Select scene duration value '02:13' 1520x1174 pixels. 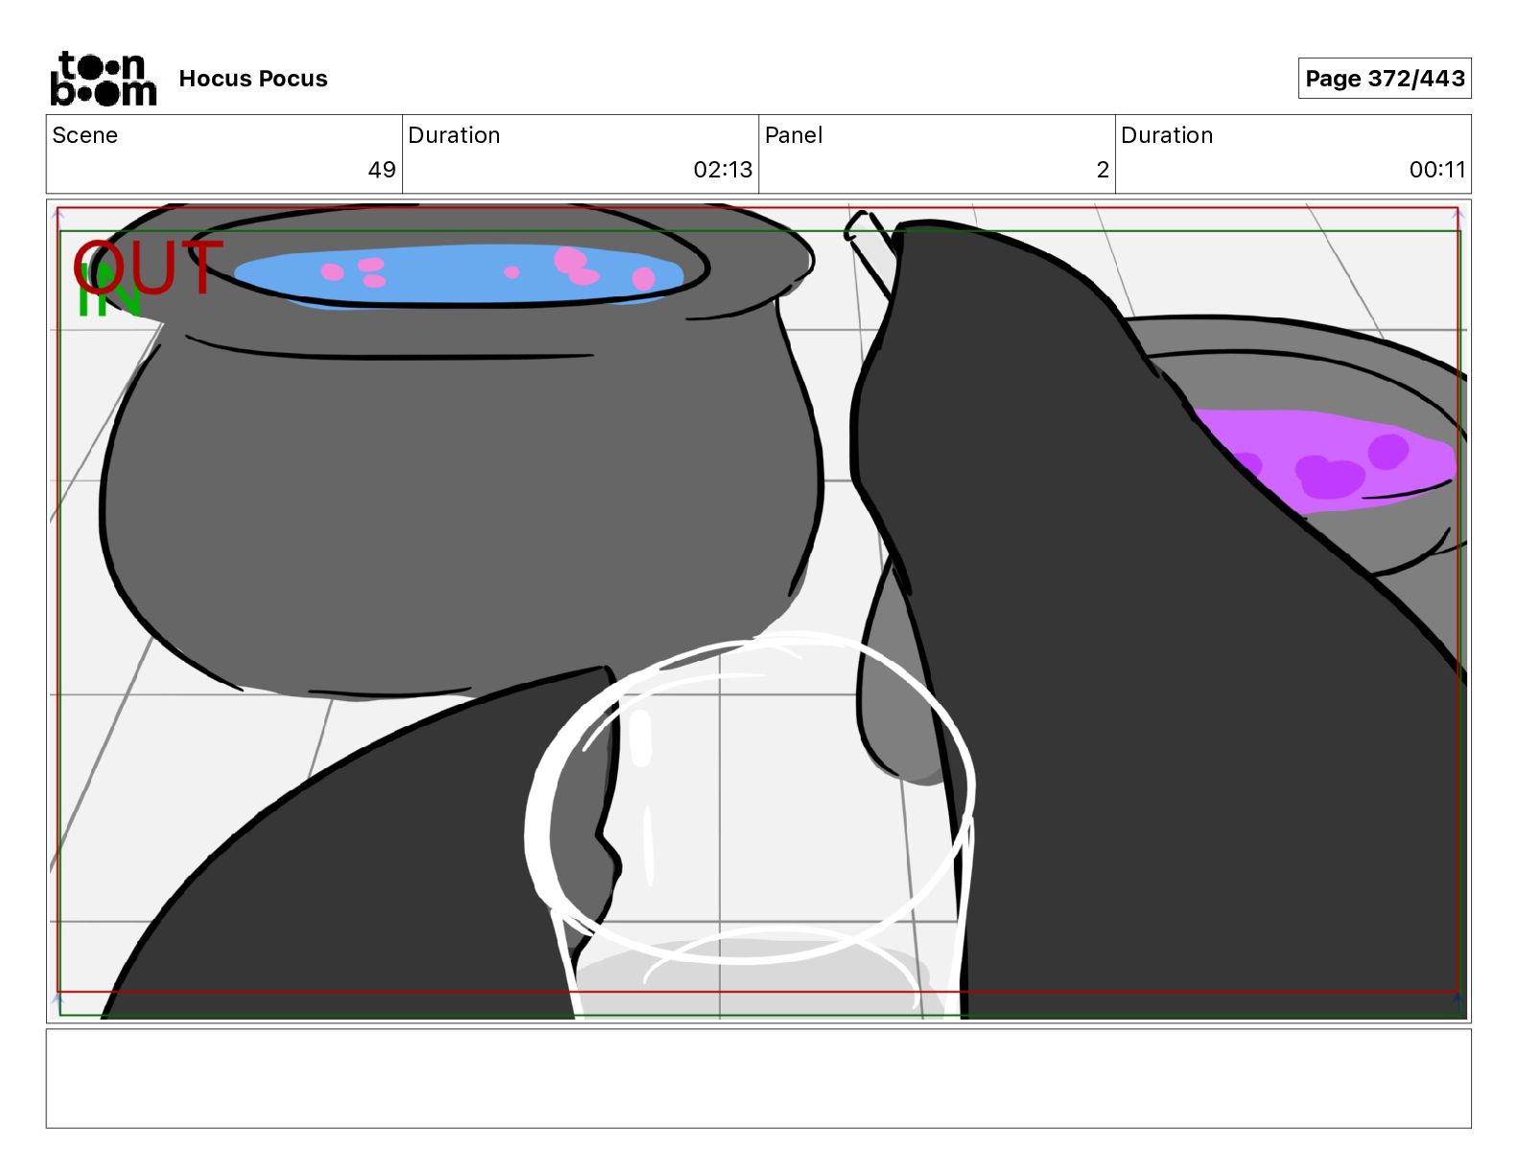(x=723, y=170)
